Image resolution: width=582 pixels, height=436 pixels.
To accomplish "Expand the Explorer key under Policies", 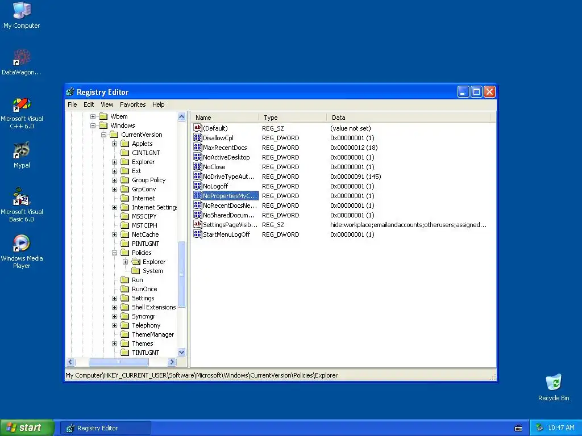I will 125,262.
